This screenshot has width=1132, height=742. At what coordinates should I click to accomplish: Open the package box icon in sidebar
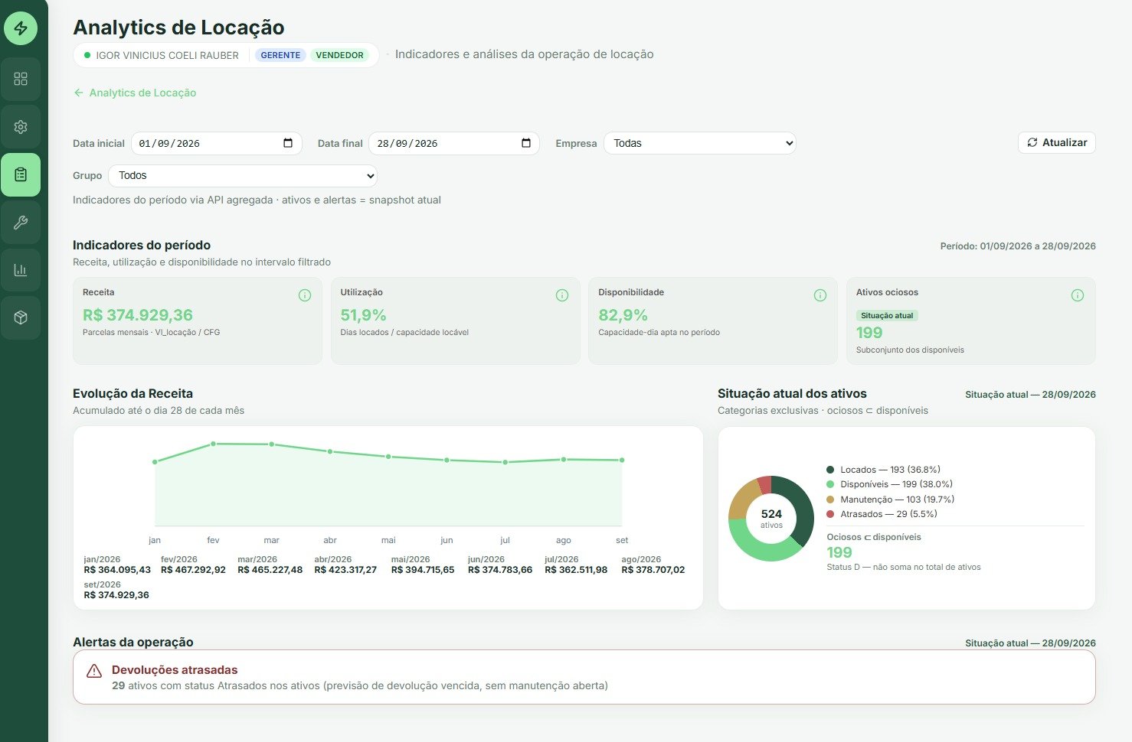[x=21, y=317]
